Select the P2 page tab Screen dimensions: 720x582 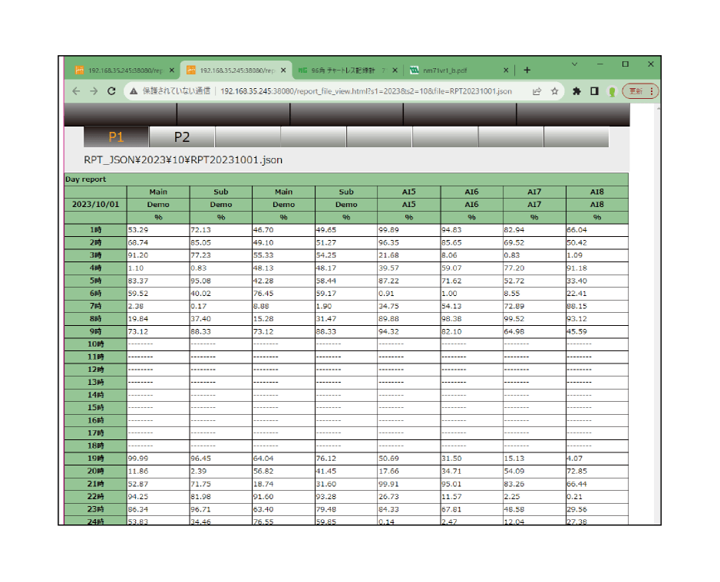click(x=182, y=137)
